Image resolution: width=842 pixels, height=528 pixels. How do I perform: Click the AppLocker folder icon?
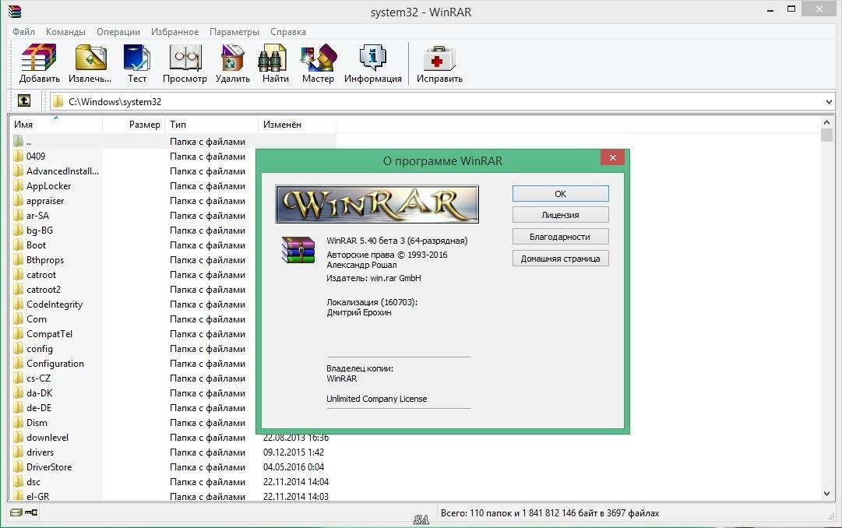19,186
